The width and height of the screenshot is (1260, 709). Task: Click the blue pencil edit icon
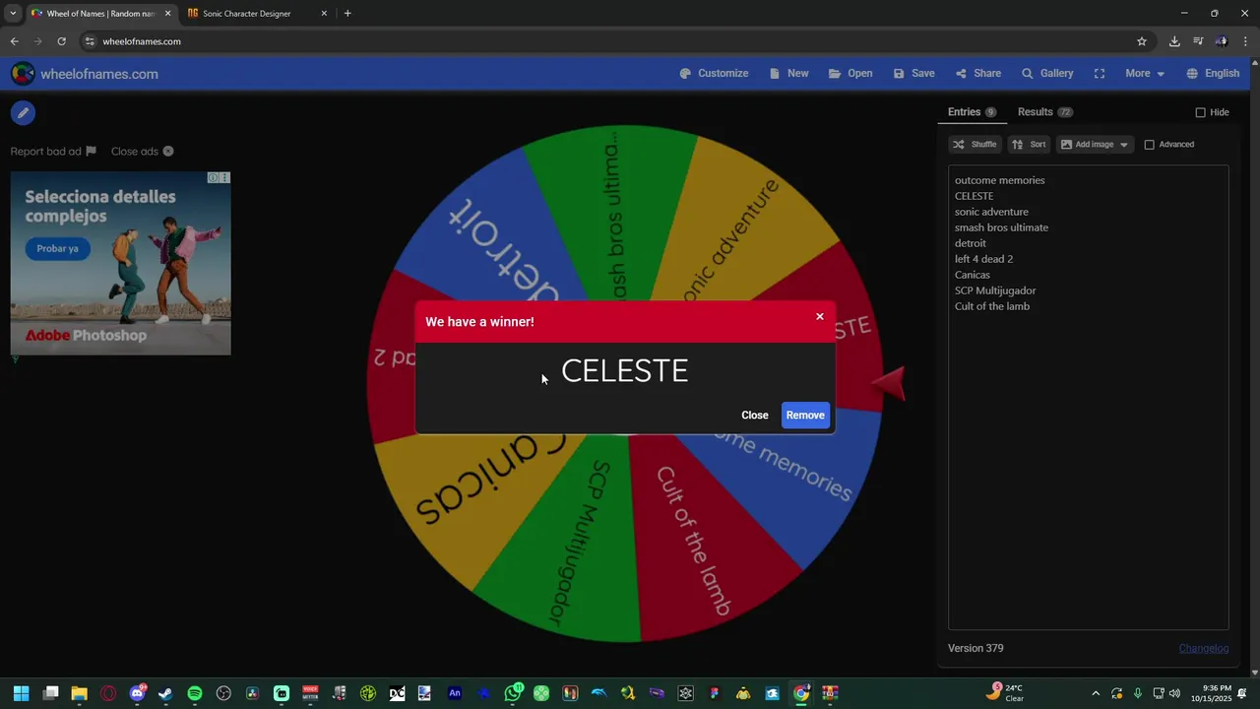click(x=23, y=113)
